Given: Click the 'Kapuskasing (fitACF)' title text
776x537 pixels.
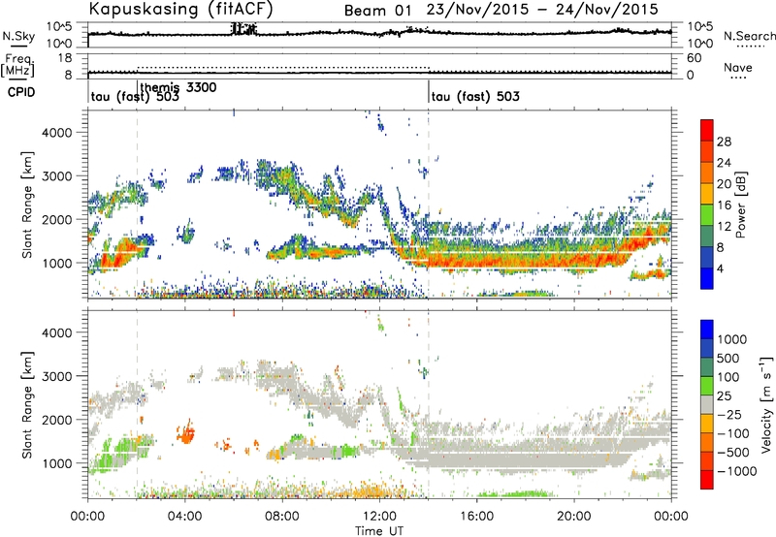Looking at the screenshot, I should coord(180,9).
